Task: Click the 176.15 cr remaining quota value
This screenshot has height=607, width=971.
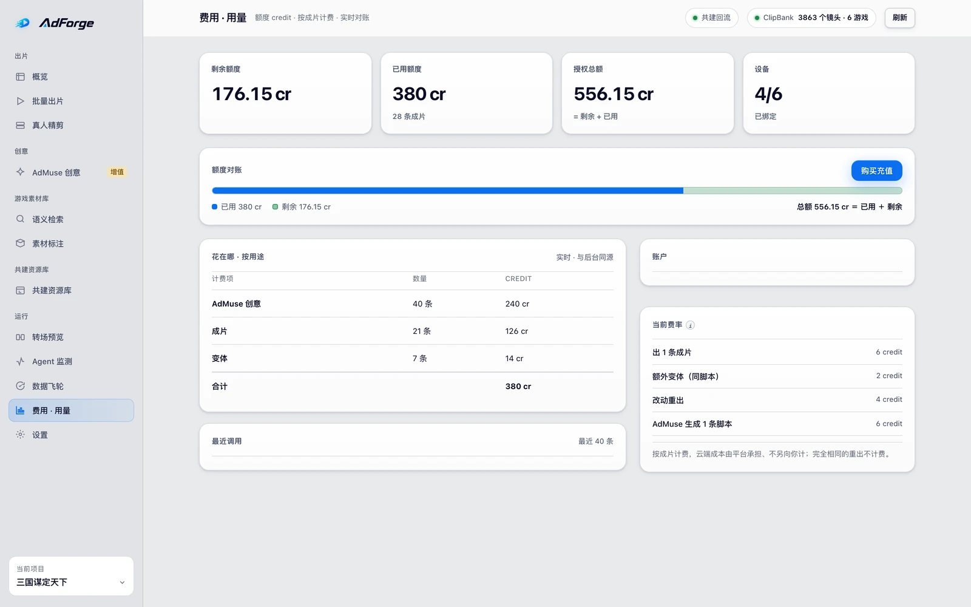Action: (251, 94)
